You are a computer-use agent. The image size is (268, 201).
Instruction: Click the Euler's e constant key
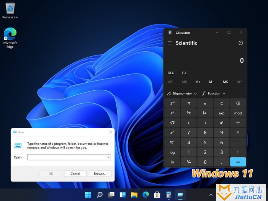205,103
